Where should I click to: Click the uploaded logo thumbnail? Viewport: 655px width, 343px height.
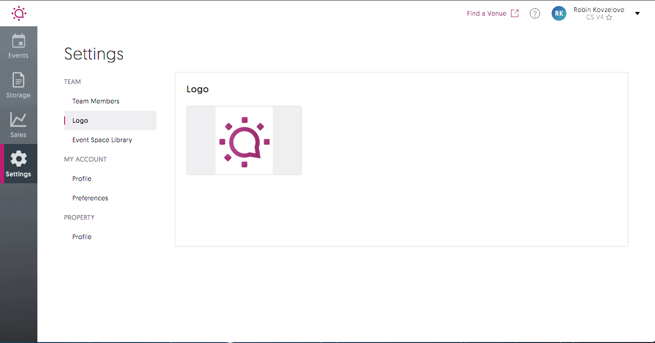(x=244, y=140)
